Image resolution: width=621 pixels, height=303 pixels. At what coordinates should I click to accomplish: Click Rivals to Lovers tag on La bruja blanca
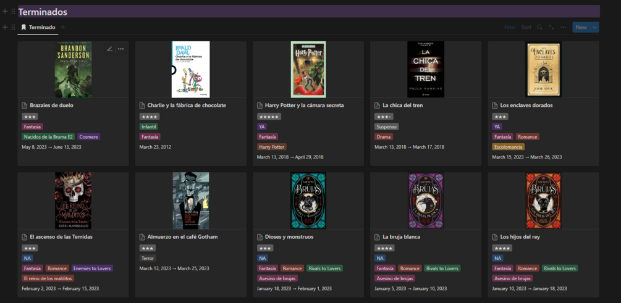click(442, 268)
